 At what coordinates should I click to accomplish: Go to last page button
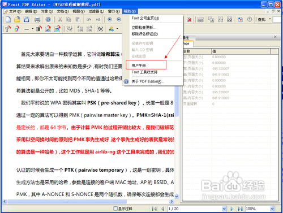point(240,208)
